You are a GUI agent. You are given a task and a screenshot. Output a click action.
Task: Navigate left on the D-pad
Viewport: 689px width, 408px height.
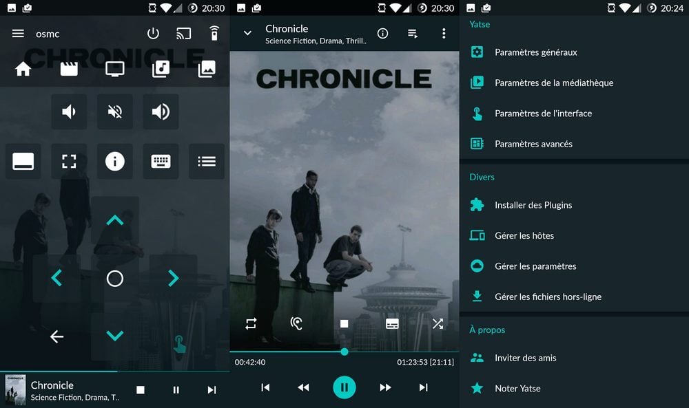56,278
